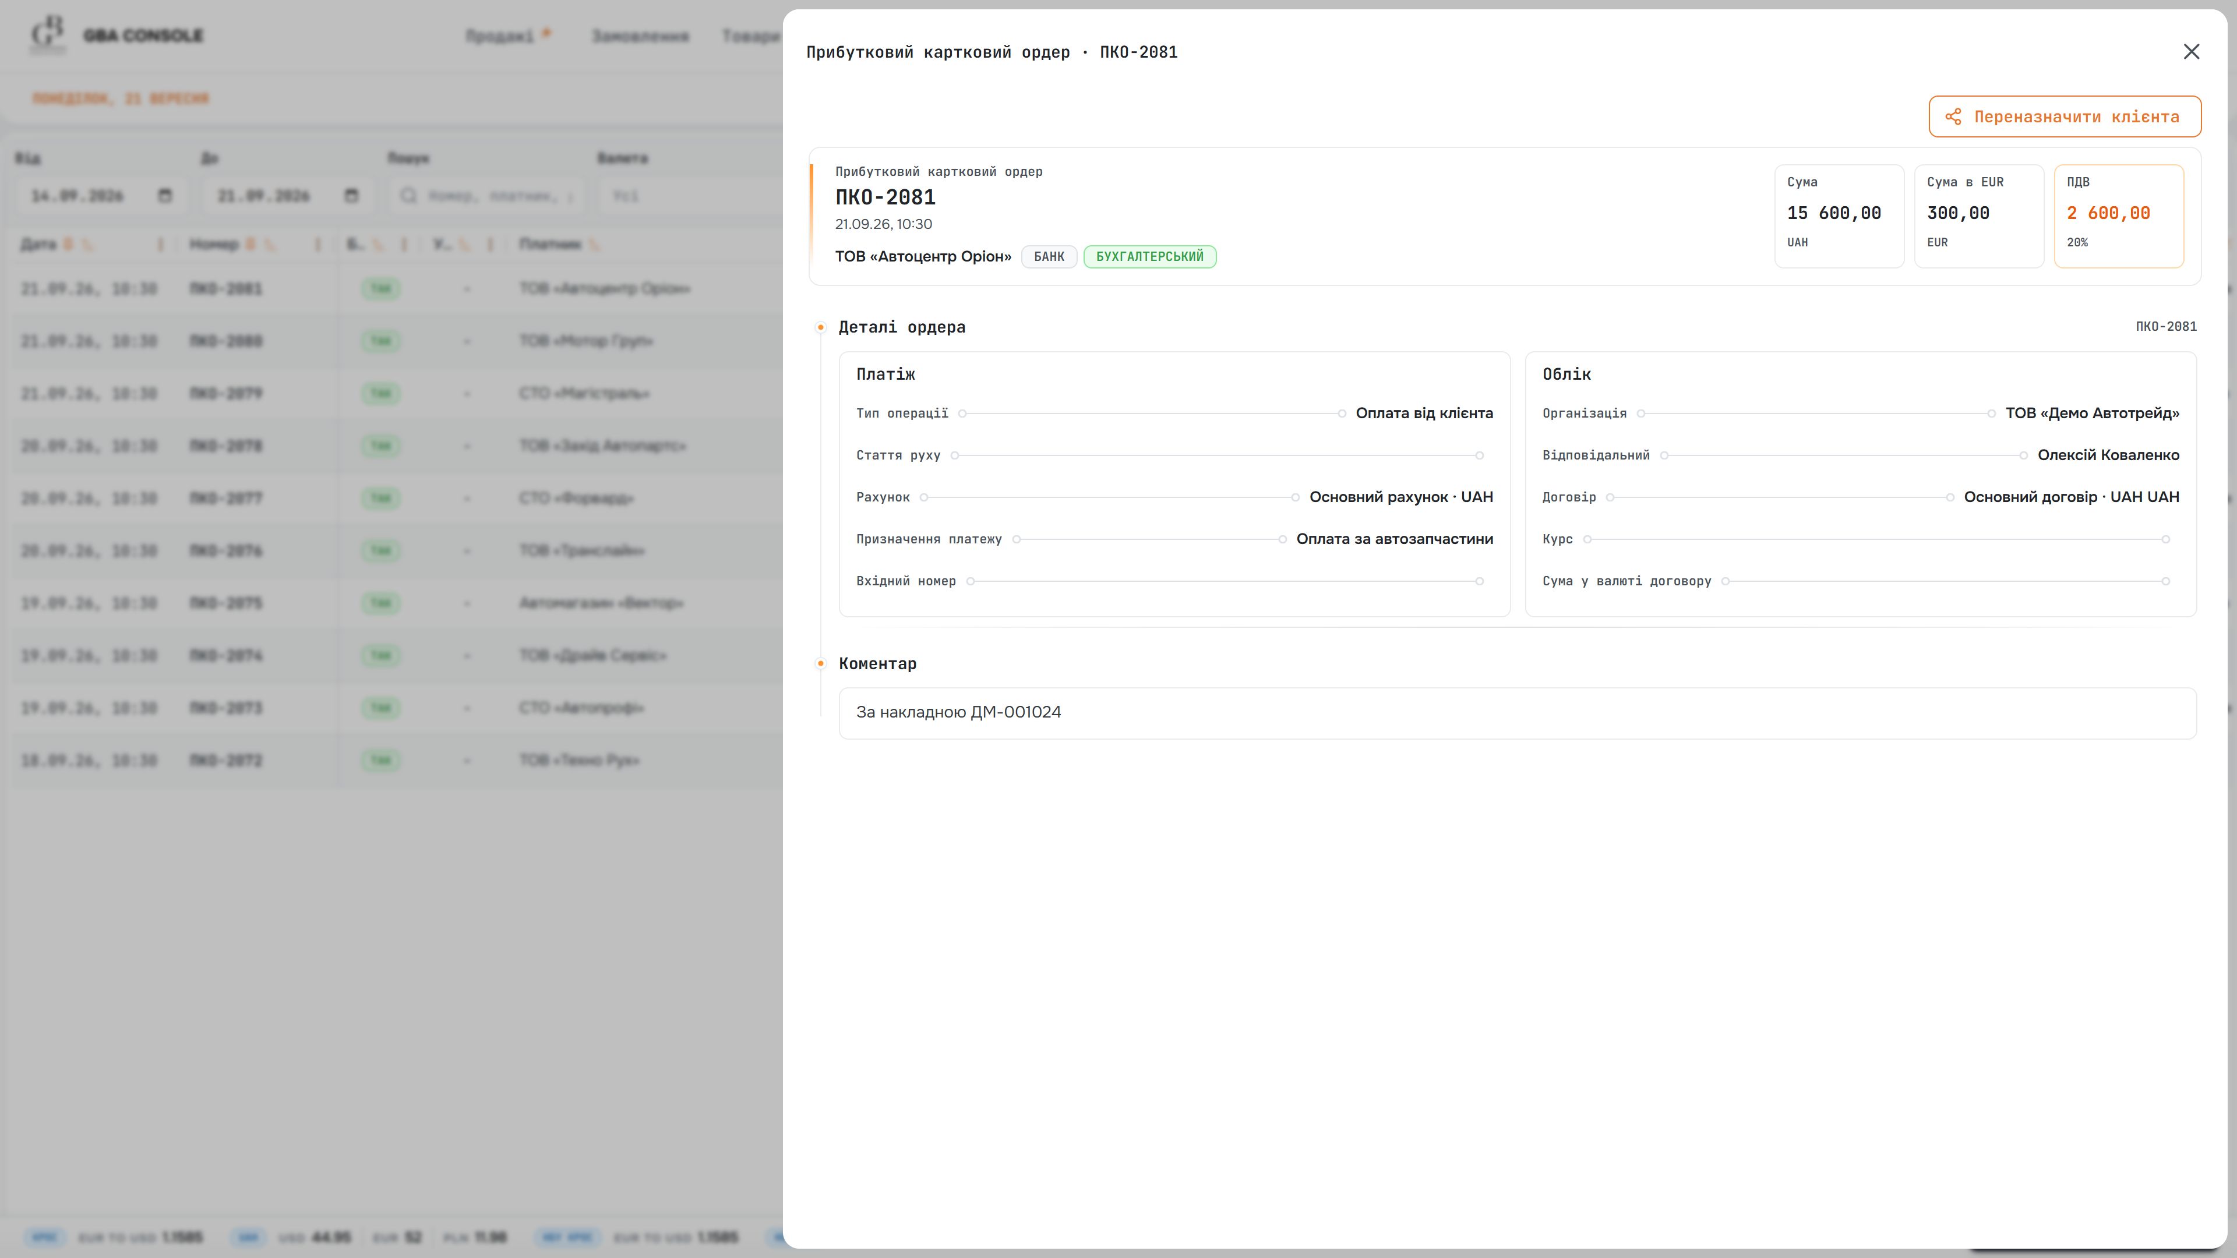Close the ПКО-2081 order panel
The width and height of the screenshot is (2237, 1258).
pyautogui.click(x=2191, y=52)
